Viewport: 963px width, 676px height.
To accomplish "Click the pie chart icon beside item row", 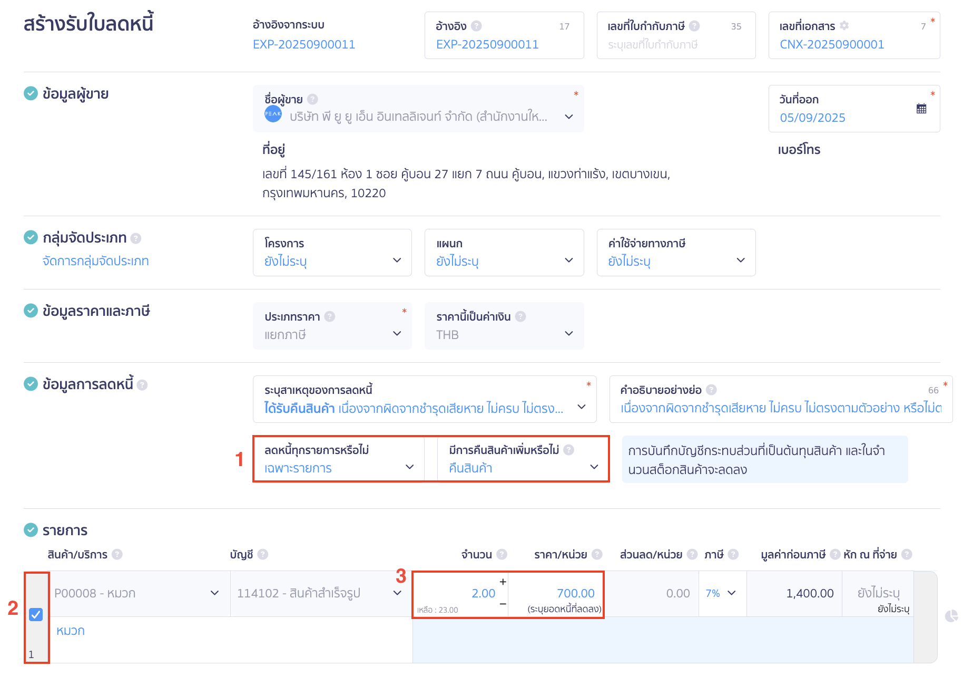I will click(x=951, y=616).
